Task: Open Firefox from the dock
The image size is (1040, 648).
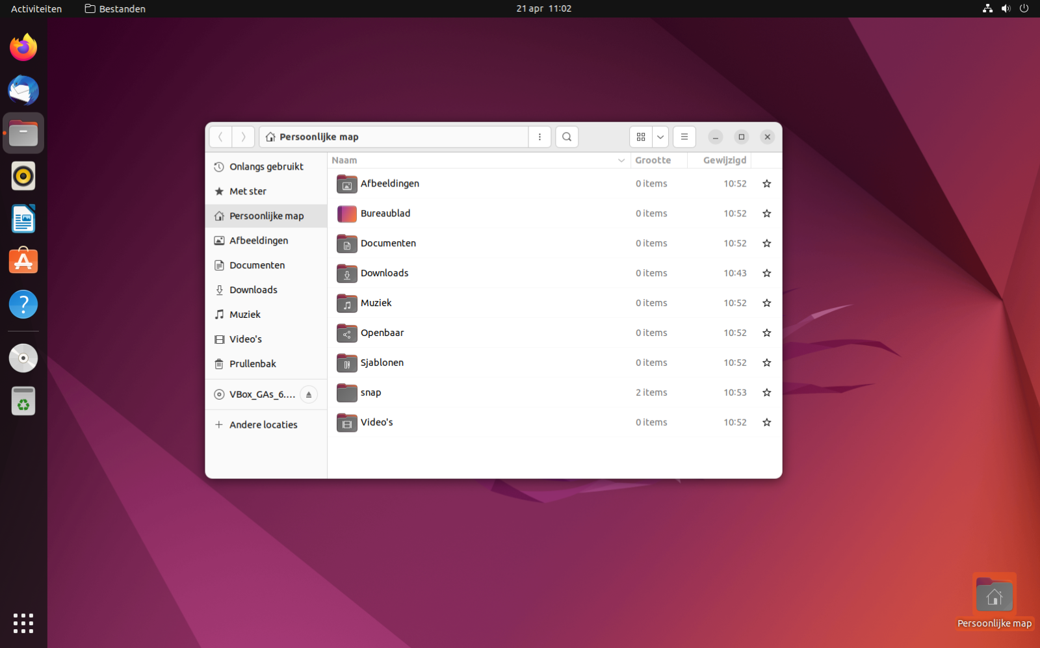Action: click(x=23, y=48)
